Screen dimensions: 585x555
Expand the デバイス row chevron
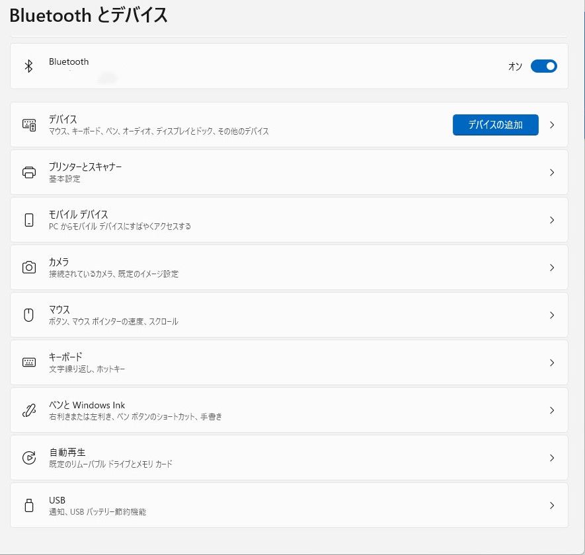point(552,125)
